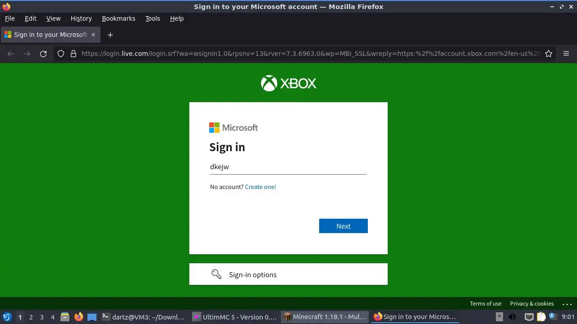Open the File menu
This screenshot has width=577, height=324.
tap(9, 18)
